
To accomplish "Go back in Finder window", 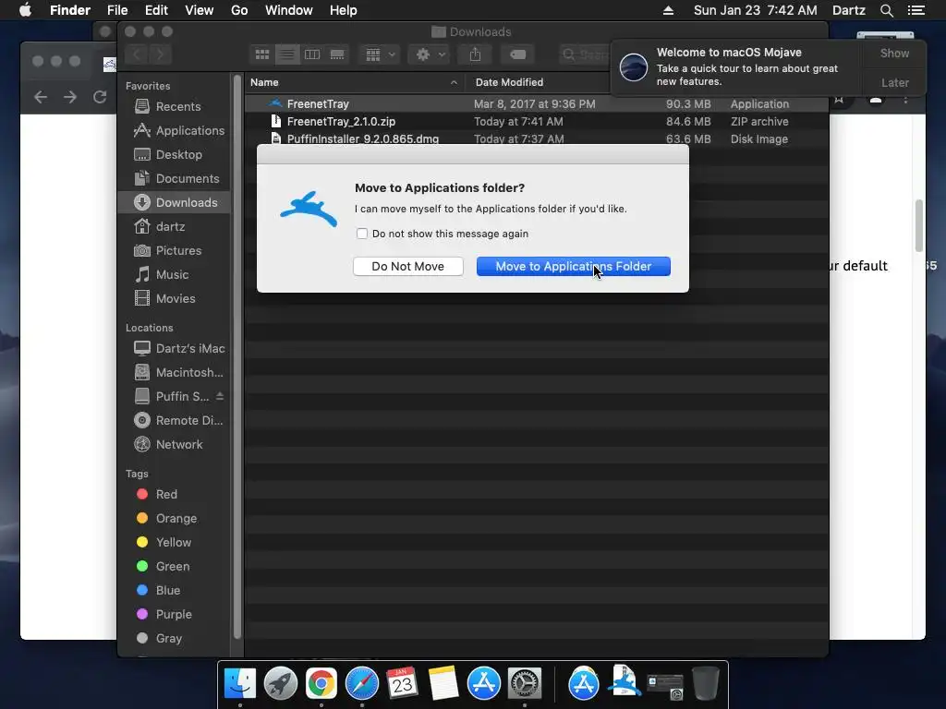I will click(137, 54).
